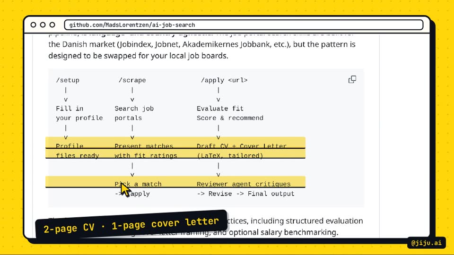The width and height of the screenshot is (454, 255).
Task: Click 'Present matches' highlighted text
Action: [144, 146]
